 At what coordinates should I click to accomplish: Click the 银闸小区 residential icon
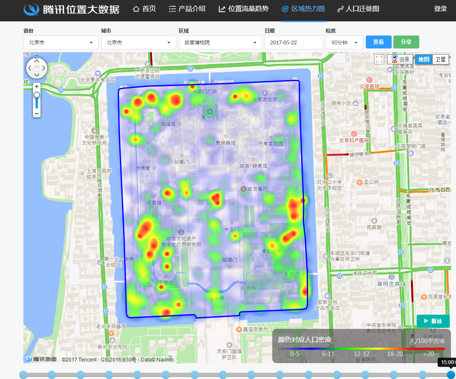(x=355, y=103)
